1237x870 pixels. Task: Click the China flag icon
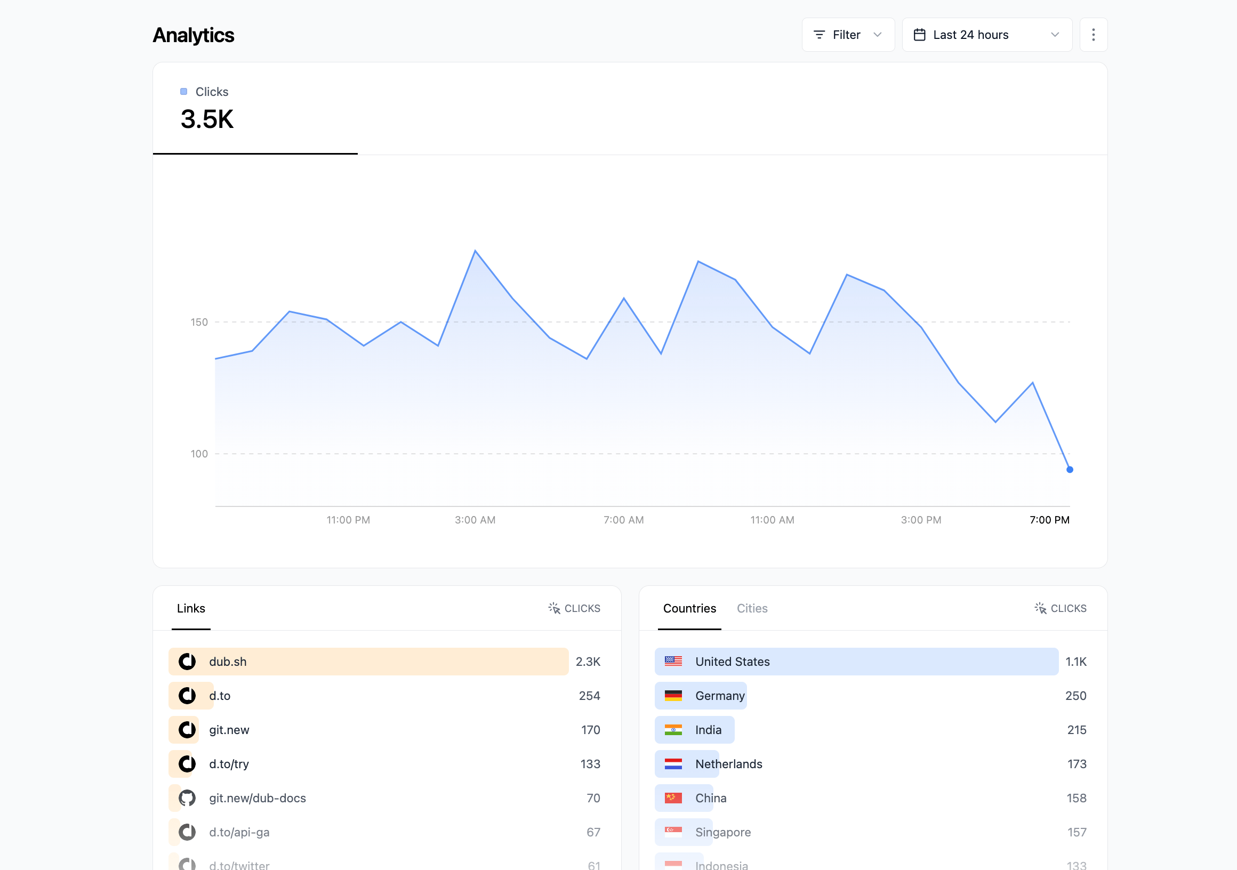[x=674, y=798]
